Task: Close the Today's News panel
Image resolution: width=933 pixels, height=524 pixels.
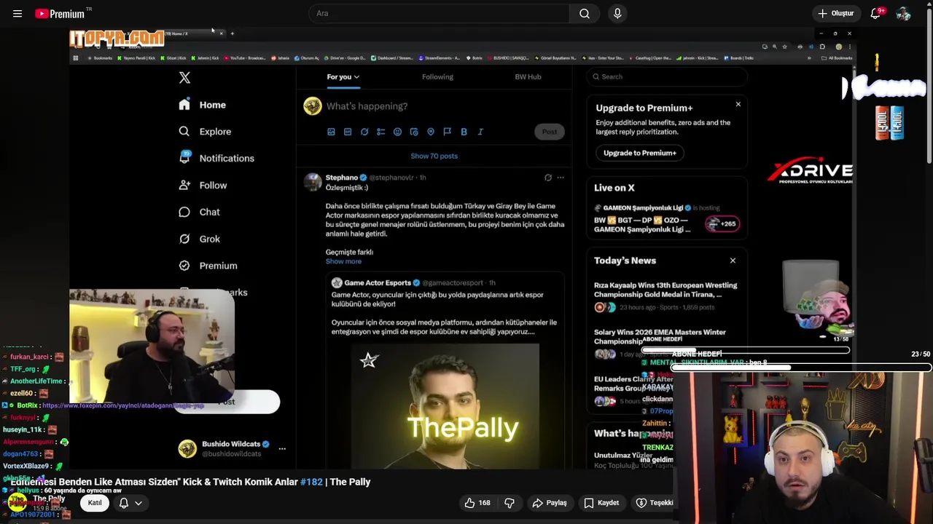Action: pyautogui.click(x=733, y=261)
